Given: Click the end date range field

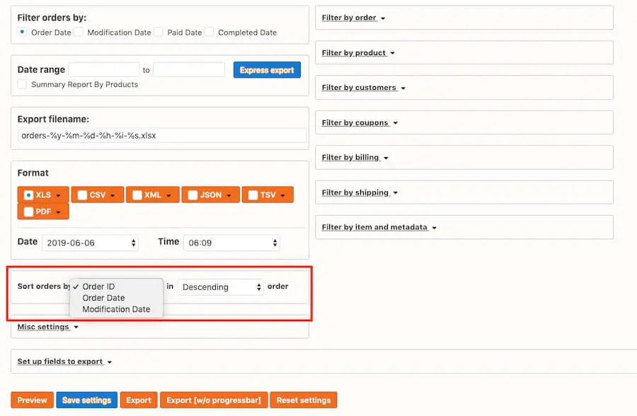Looking at the screenshot, I should 189,70.
